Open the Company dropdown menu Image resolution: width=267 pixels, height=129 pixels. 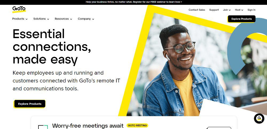tap(86, 19)
